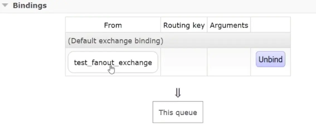Click empty arguments cell for test_fanout_exchange

[x=229, y=62]
